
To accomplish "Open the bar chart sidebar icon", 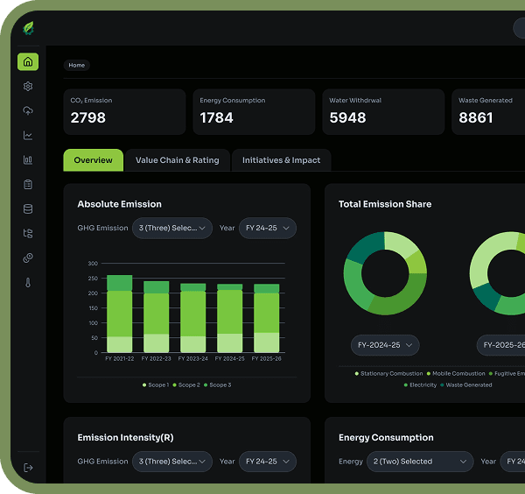I will pos(28,160).
